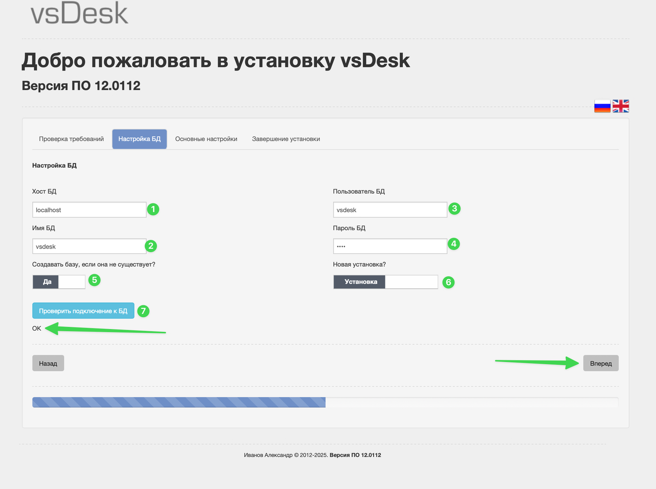Open 'Завершение установки' tab

point(286,139)
